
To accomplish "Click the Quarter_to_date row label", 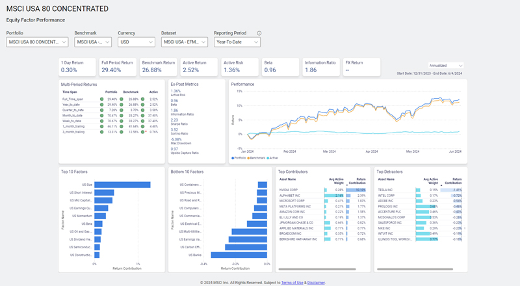I will 73,110.
